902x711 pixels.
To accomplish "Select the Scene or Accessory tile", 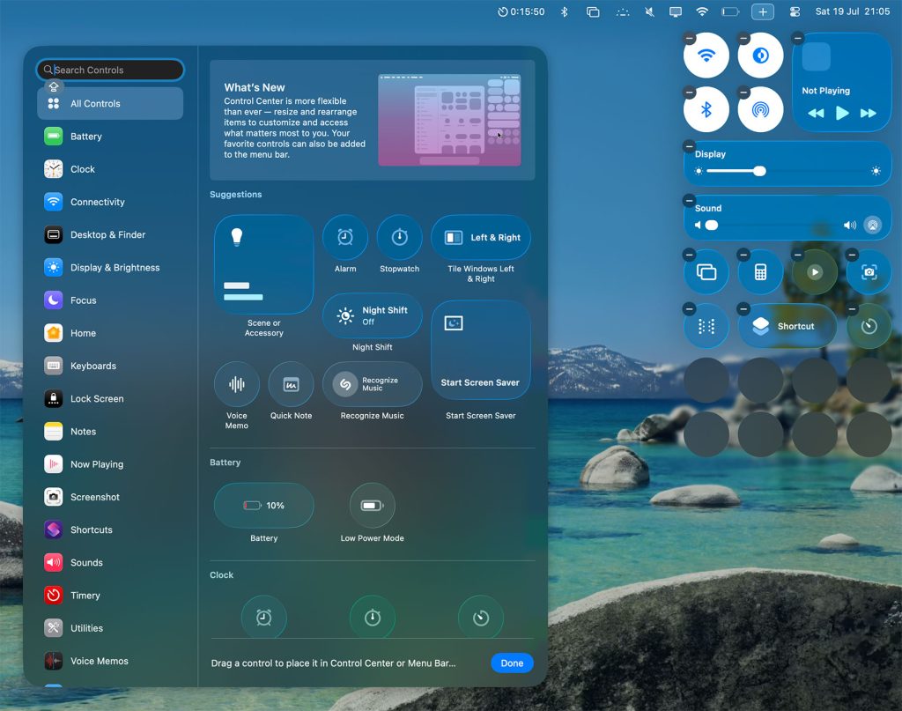I will click(x=263, y=264).
